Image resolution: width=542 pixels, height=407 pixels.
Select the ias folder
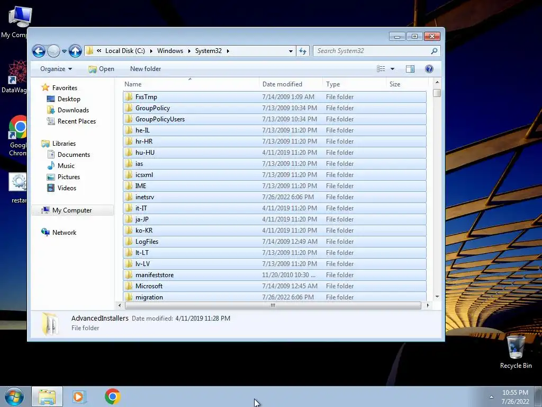(275, 164)
